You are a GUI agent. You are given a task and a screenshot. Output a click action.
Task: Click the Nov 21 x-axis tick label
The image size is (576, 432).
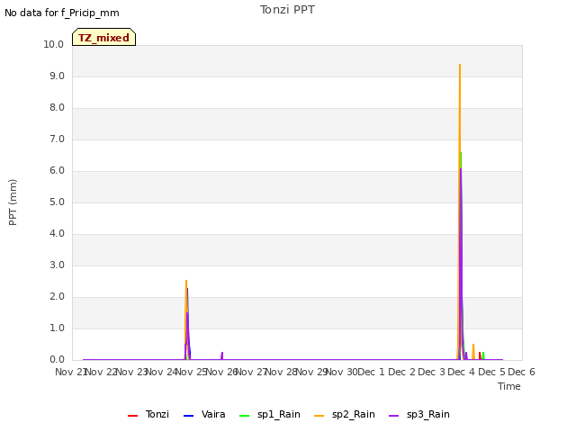(x=70, y=372)
